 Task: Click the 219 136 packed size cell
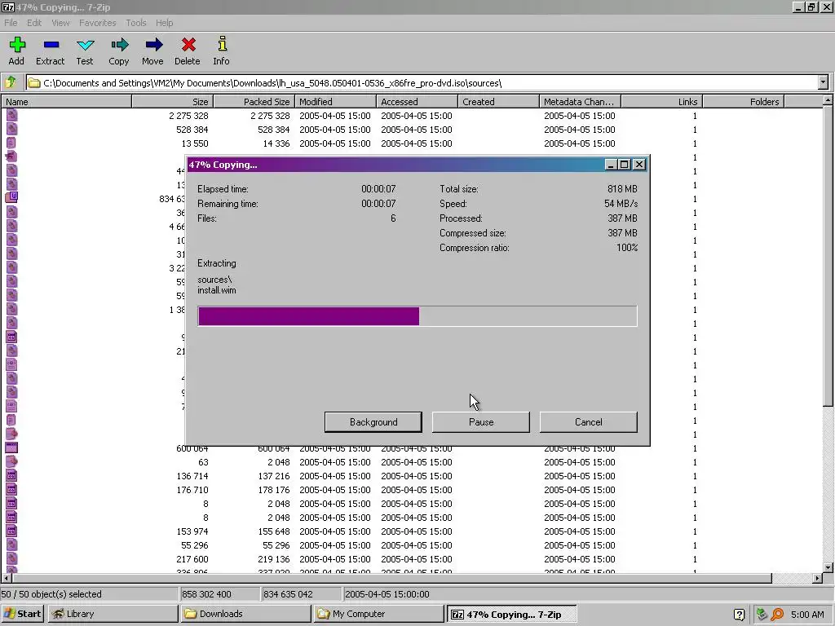point(274,559)
